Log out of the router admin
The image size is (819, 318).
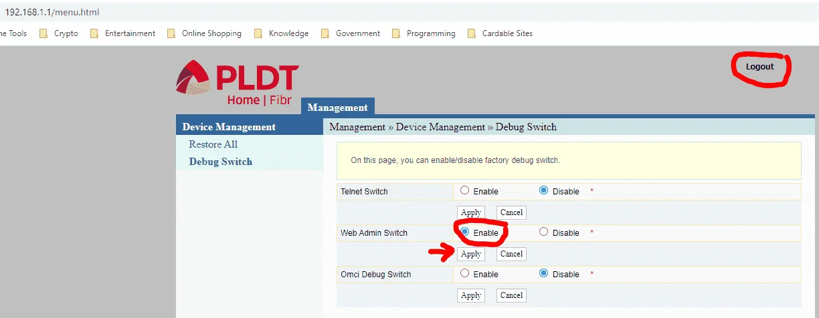point(759,67)
